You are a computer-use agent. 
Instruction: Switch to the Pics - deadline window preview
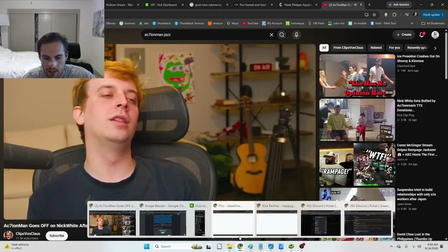(x=233, y=220)
